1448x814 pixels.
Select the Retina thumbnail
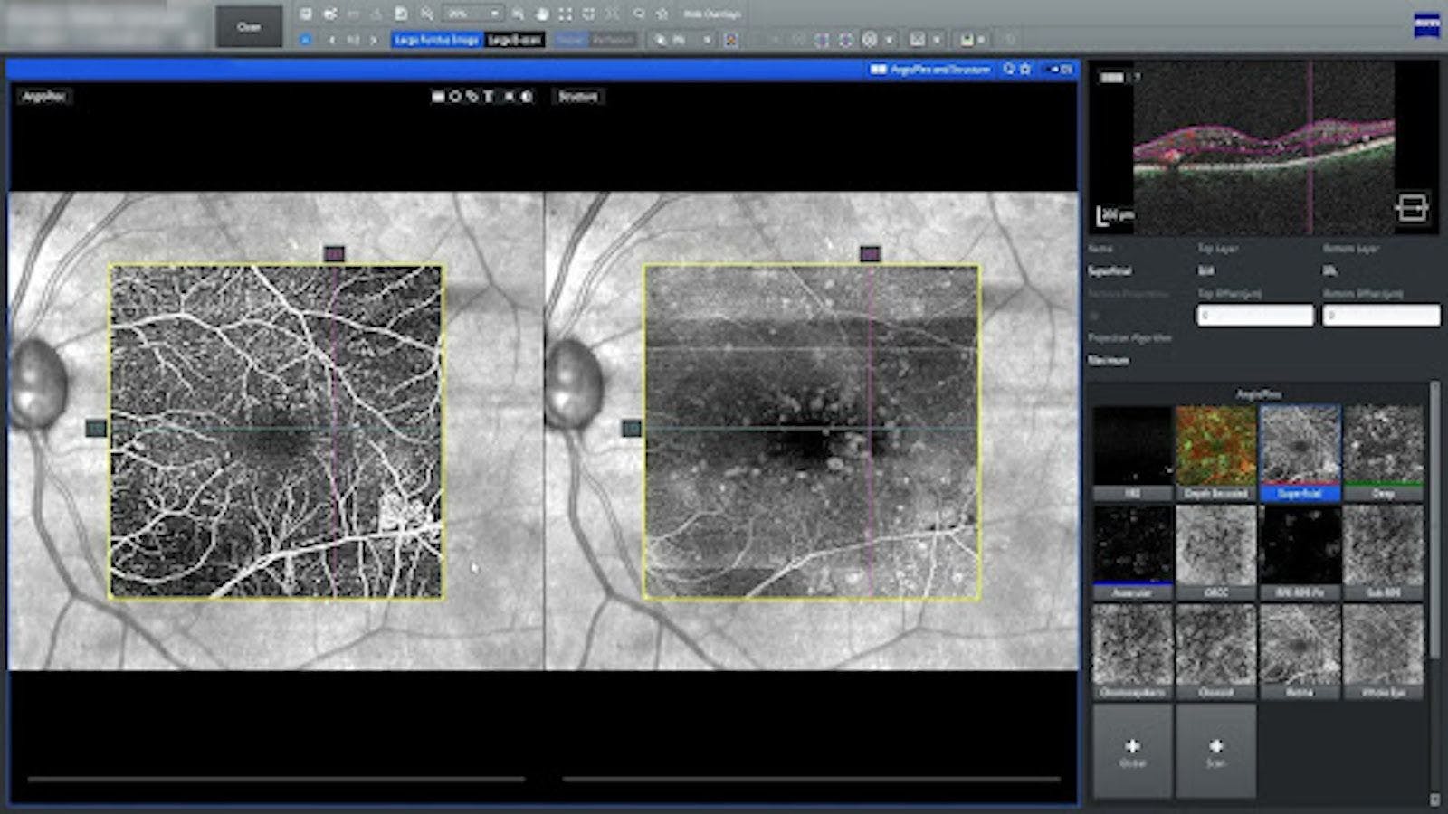[1300, 651]
